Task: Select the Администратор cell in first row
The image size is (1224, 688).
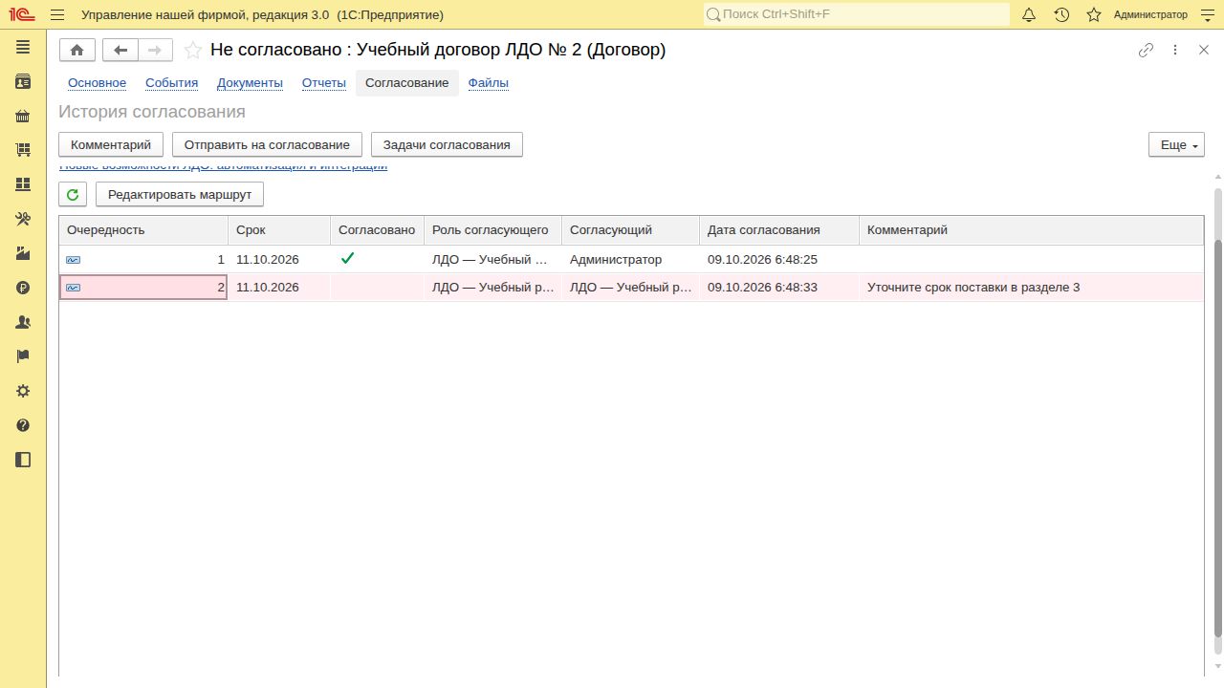Action: tap(630, 259)
